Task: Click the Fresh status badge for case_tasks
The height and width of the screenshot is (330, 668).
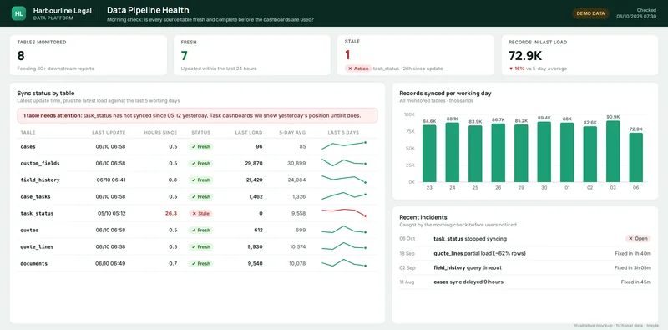Action: tap(200, 196)
